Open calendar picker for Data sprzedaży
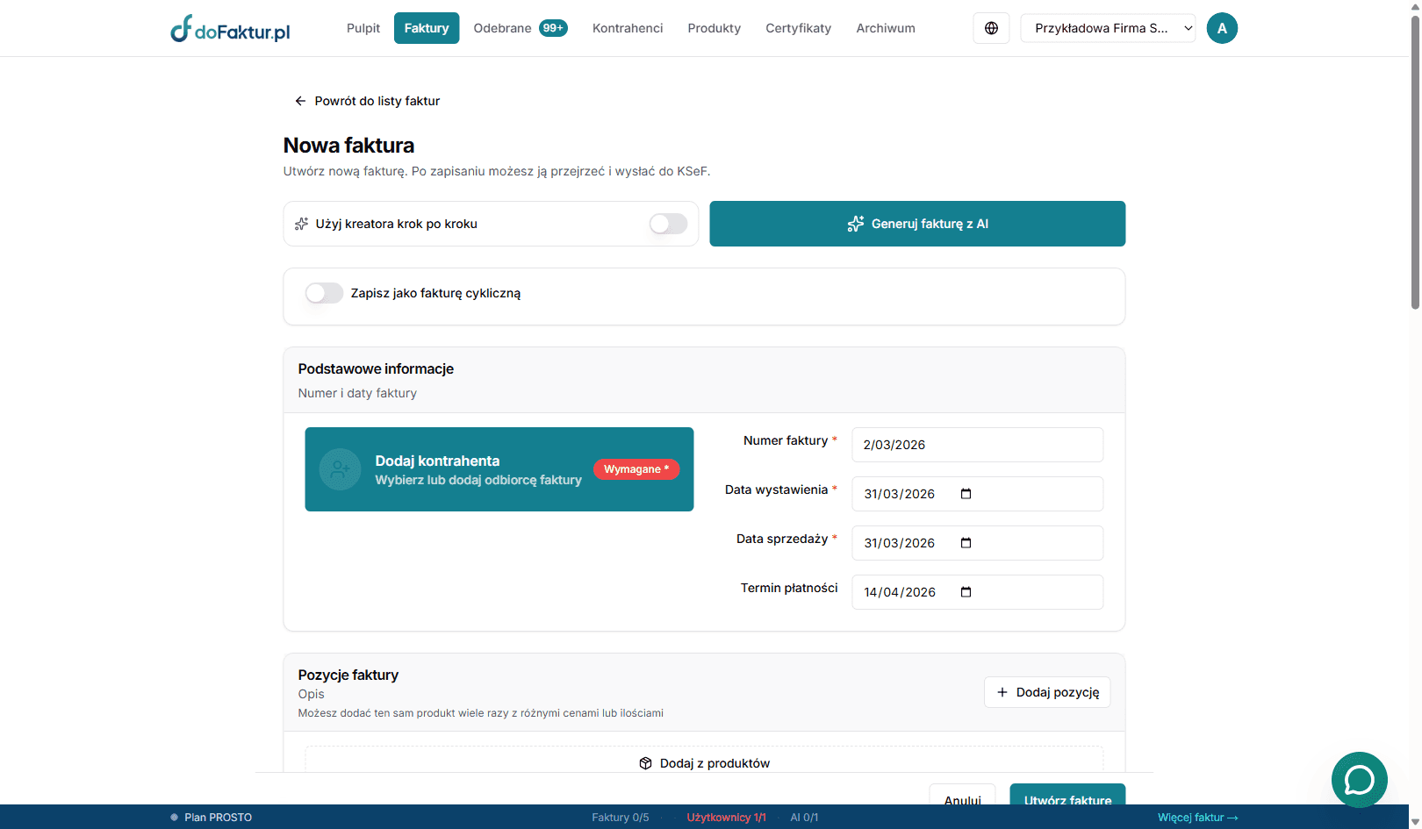The image size is (1422, 829). coord(966,543)
